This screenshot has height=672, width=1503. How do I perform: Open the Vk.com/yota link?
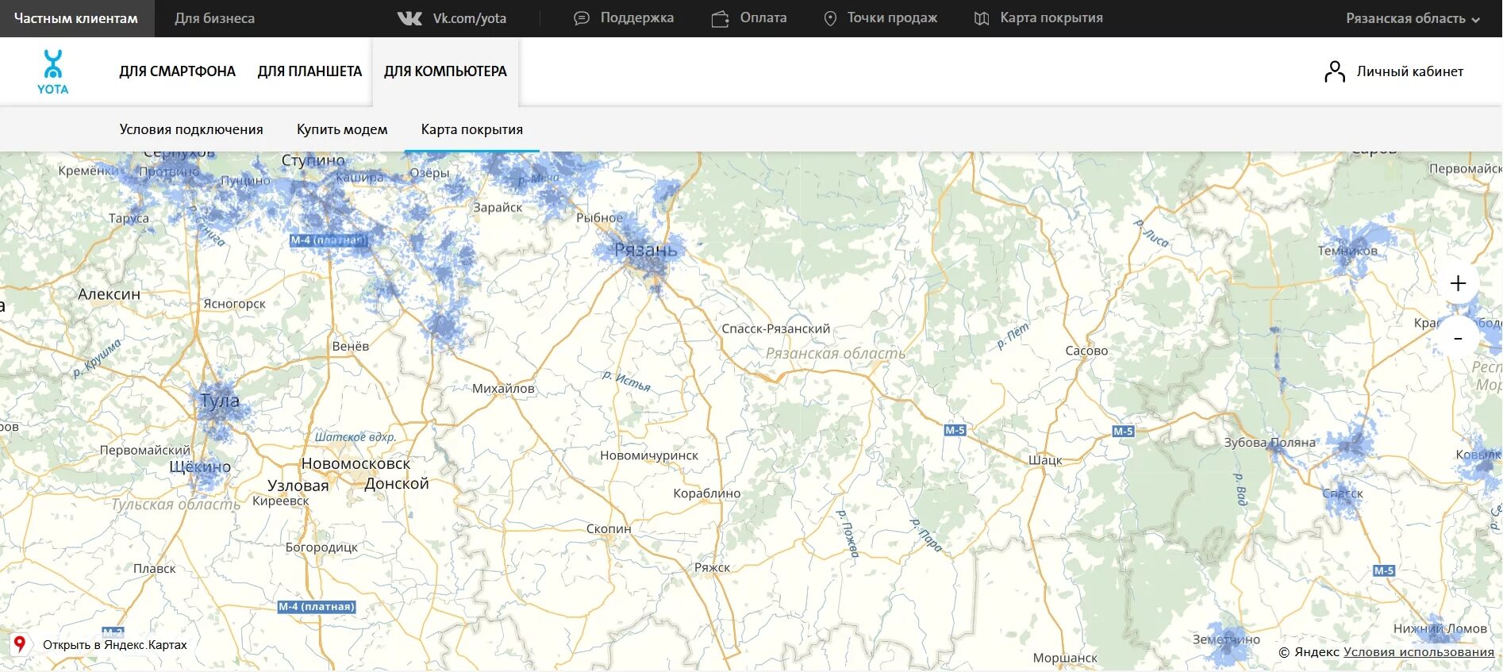coord(469,18)
